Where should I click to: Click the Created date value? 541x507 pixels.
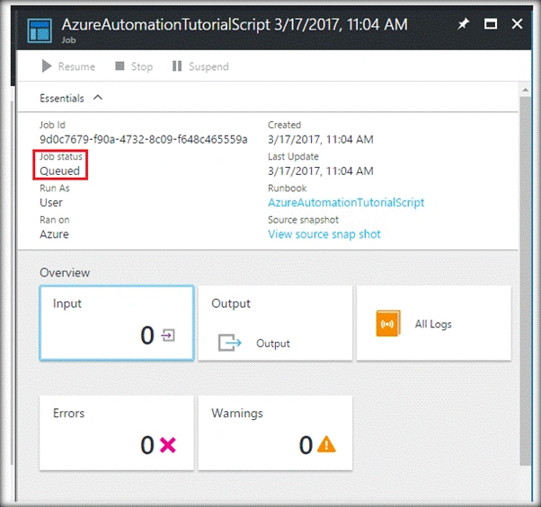[321, 139]
